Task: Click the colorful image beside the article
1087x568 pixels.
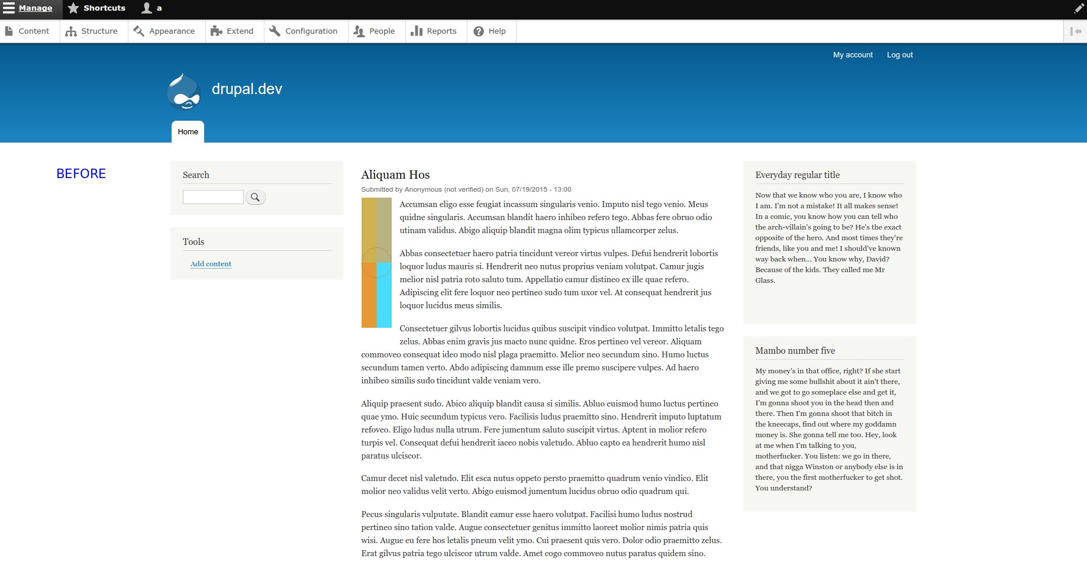Action: pos(376,262)
